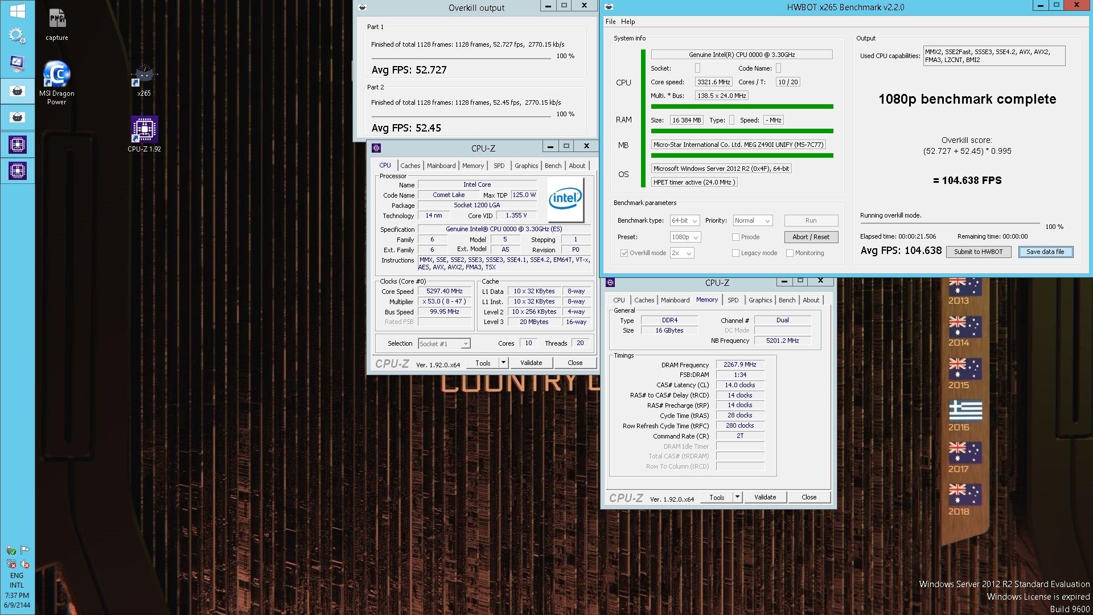Image resolution: width=1093 pixels, height=615 pixels.
Task: Open the Priority Normal dropdown
Action: [x=752, y=220]
